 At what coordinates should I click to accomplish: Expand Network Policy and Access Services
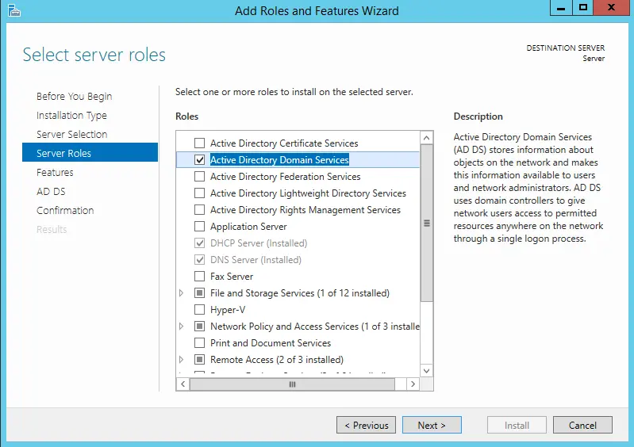click(x=182, y=327)
